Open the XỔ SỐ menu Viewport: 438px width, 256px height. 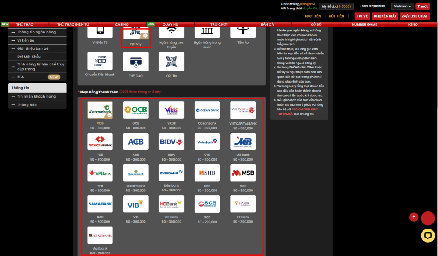point(316,24)
